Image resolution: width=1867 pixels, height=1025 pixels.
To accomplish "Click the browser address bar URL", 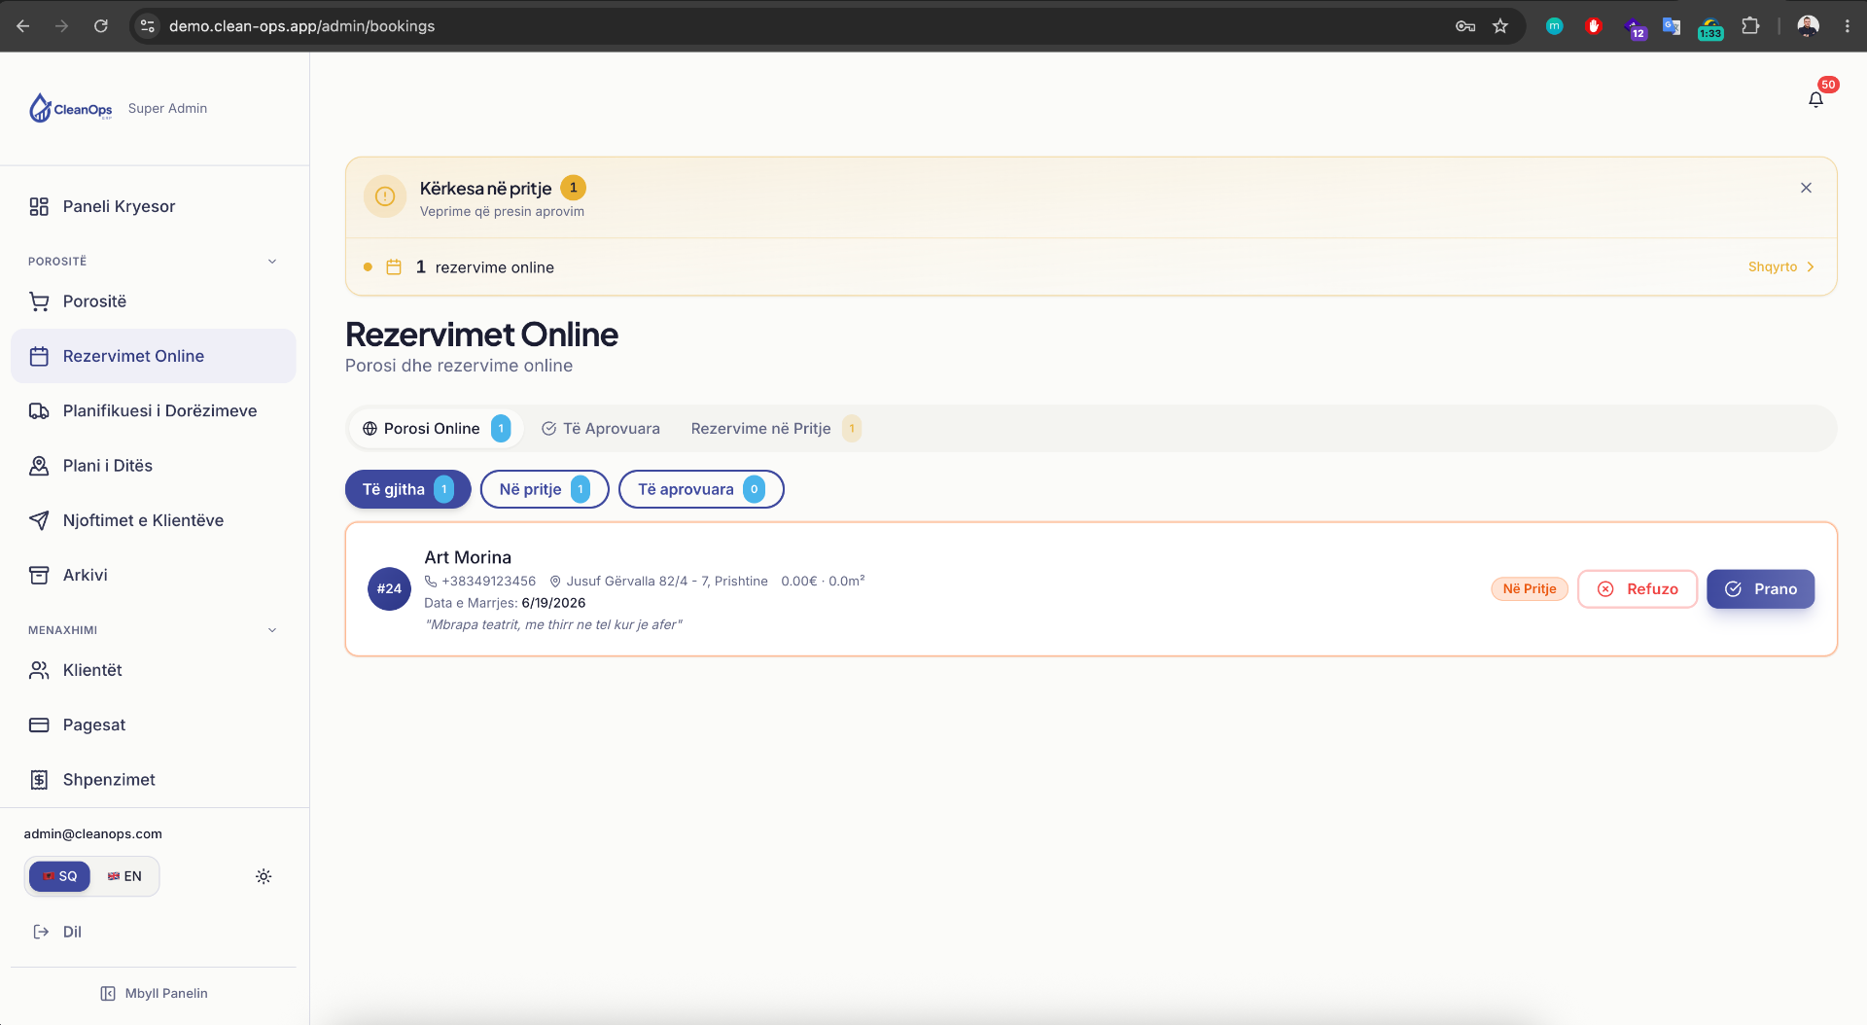I will (301, 26).
